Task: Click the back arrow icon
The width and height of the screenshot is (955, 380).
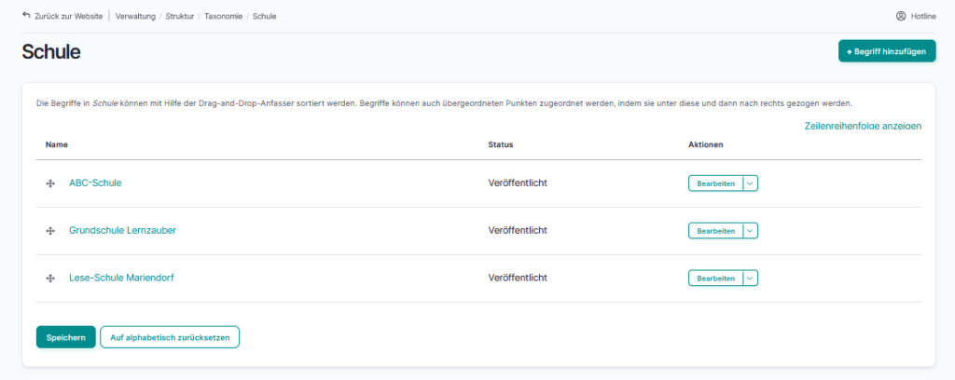Action: pos(26,16)
